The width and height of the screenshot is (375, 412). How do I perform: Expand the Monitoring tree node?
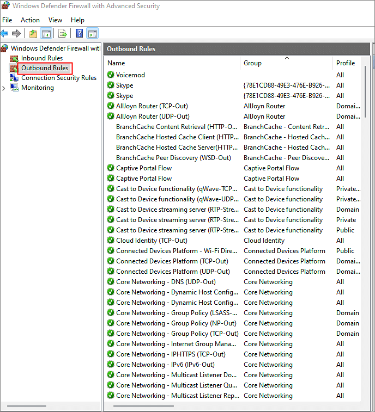click(4, 88)
